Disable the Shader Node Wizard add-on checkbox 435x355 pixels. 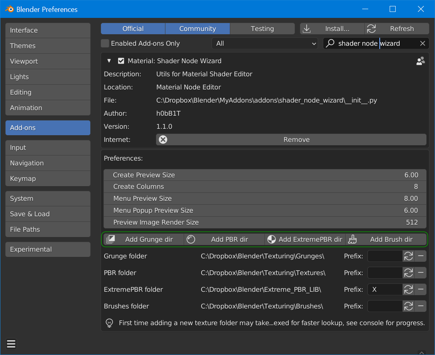coord(121,61)
